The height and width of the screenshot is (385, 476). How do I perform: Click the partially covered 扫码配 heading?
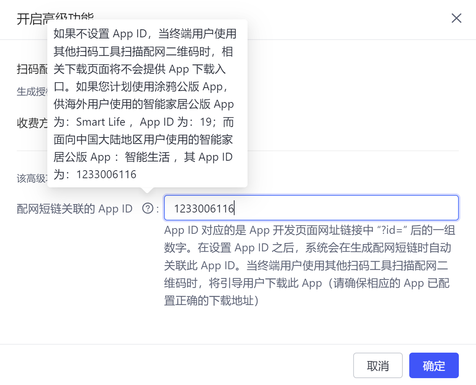(x=32, y=69)
